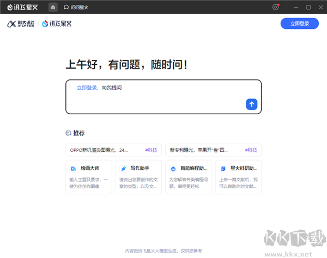Click the 立即登录 link in the input box

(87, 88)
